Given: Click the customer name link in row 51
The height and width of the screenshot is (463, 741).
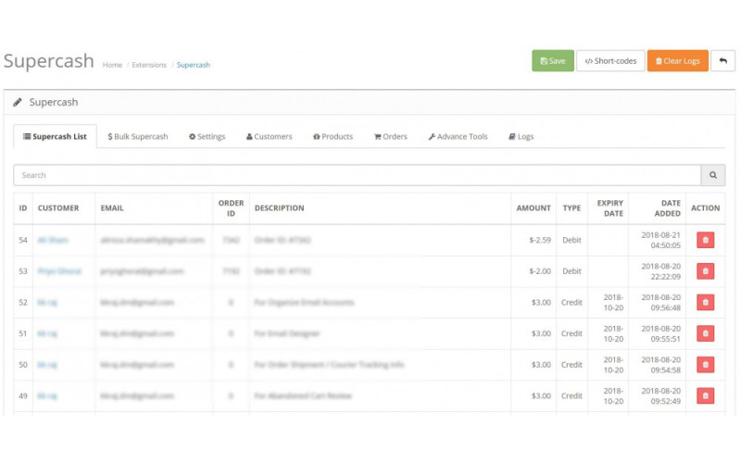Looking at the screenshot, I should click(47, 333).
